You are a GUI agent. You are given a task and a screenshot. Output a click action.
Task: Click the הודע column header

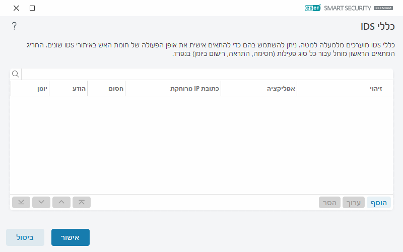[x=68, y=88]
